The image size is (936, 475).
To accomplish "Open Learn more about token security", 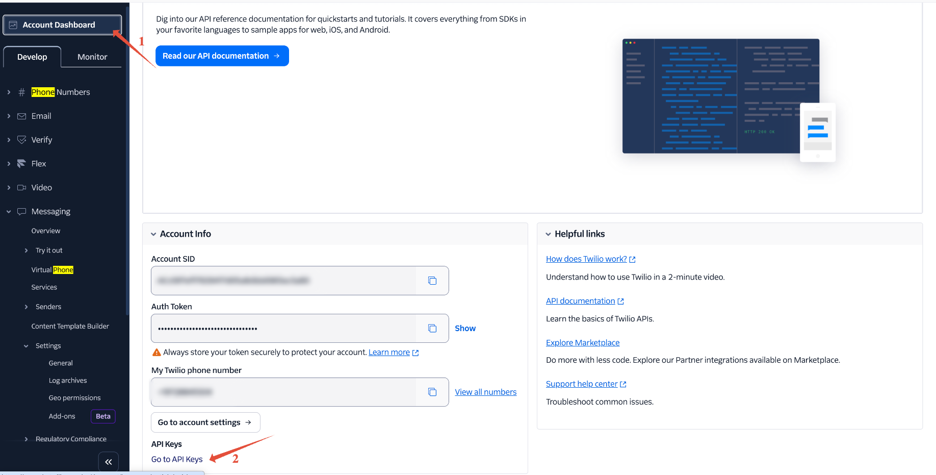I will tap(394, 353).
